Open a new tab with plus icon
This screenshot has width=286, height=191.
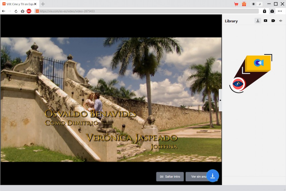click(x=43, y=4)
